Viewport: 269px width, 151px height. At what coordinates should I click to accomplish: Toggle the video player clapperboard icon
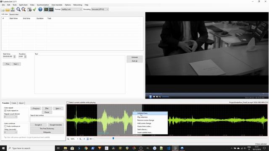[51, 9]
